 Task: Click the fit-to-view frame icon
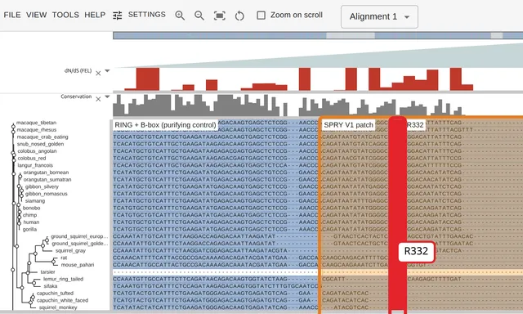coord(220,16)
